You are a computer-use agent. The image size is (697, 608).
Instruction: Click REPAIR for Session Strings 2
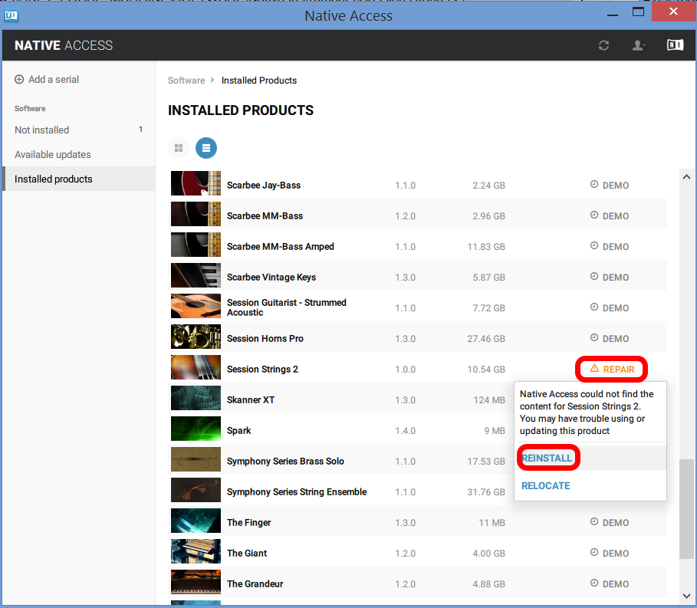[612, 370]
